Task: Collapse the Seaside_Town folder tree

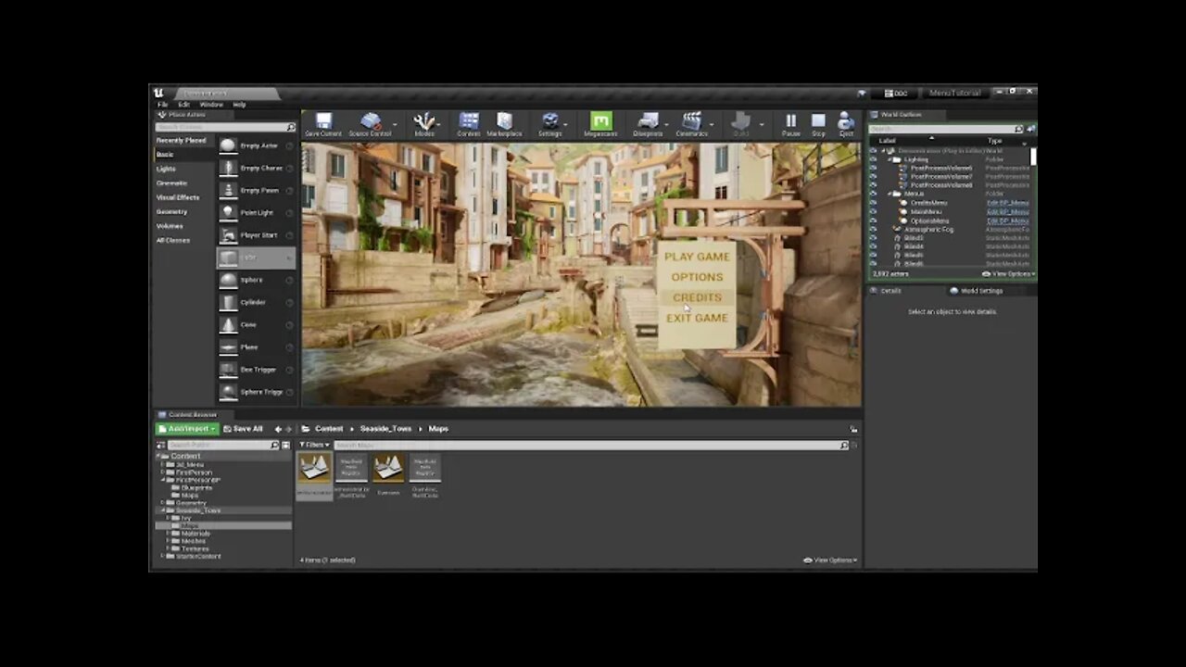Action: tap(162, 510)
